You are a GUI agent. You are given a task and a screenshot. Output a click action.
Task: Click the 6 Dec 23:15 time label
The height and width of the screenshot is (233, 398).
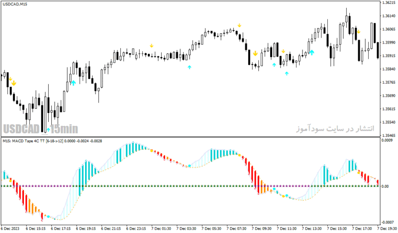click(x=136, y=229)
